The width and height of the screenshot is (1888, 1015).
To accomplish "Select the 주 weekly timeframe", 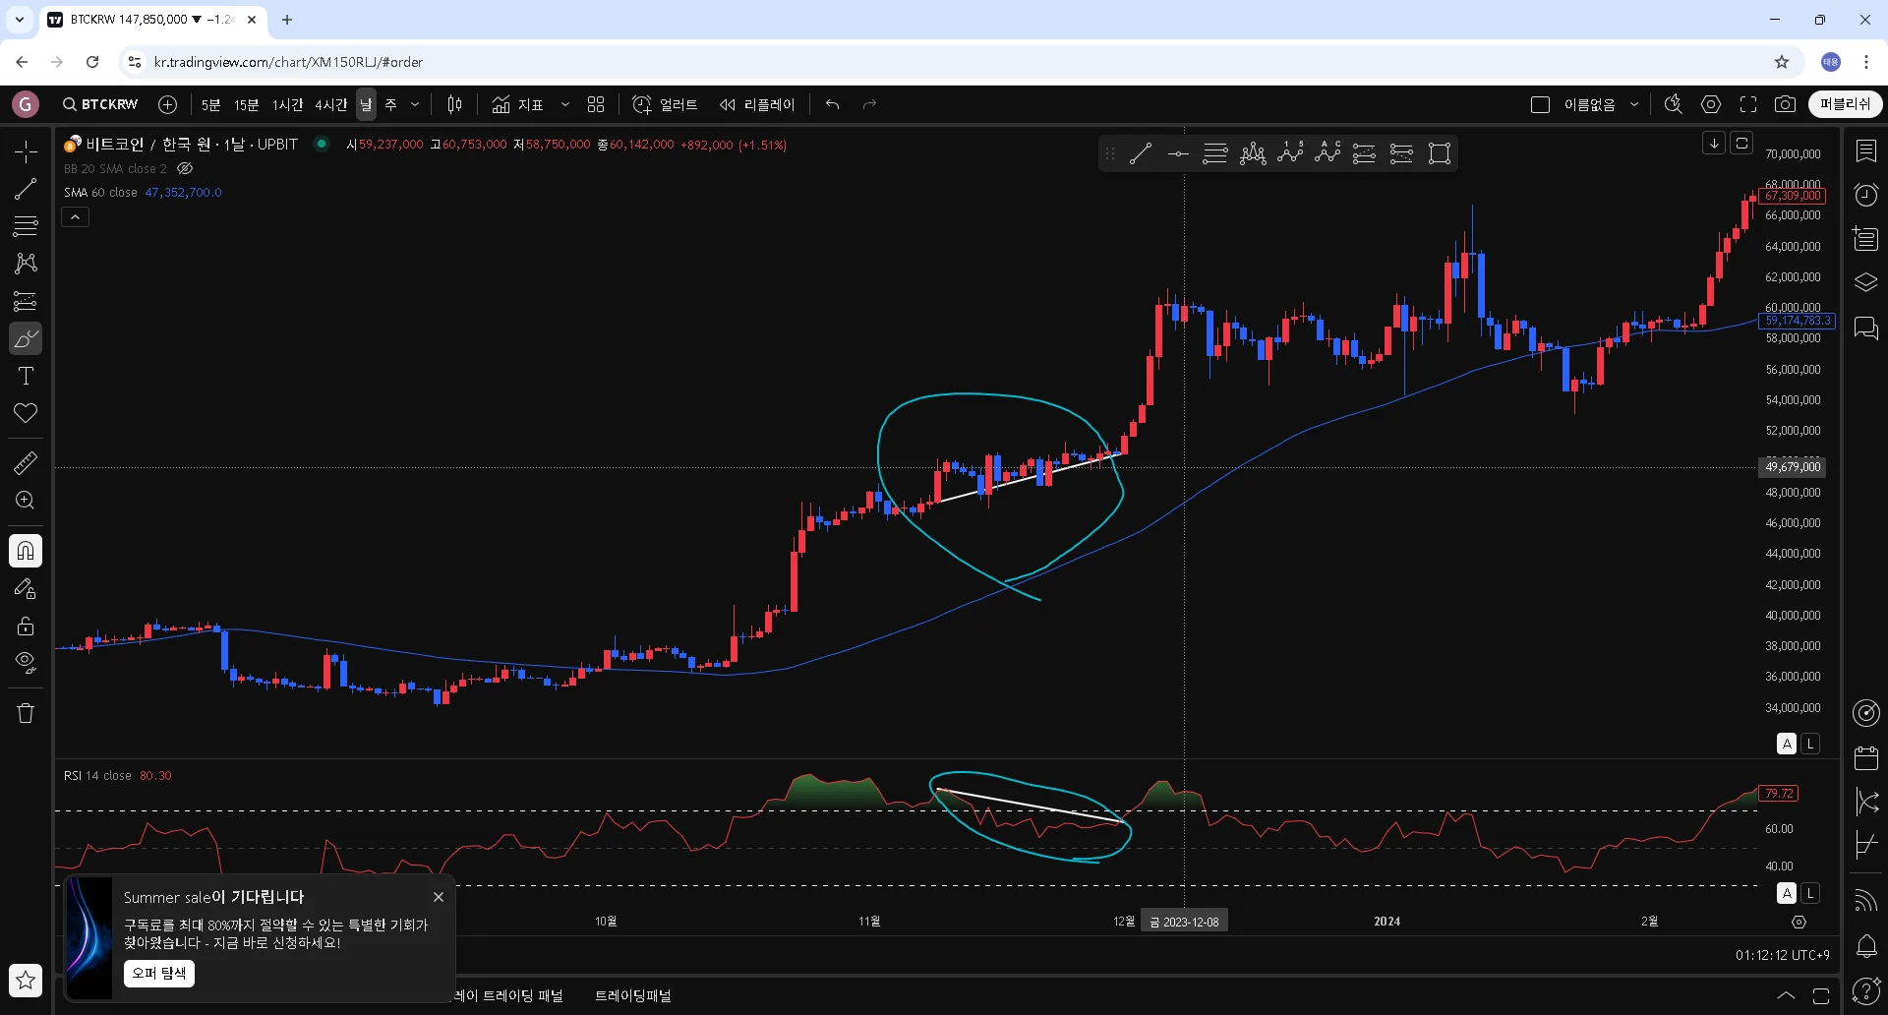I will (390, 104).
